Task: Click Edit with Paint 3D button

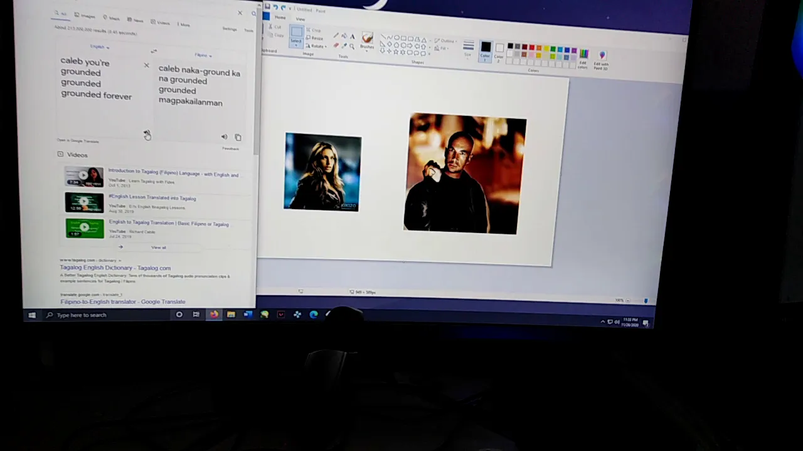Action: tap(601, 59)
